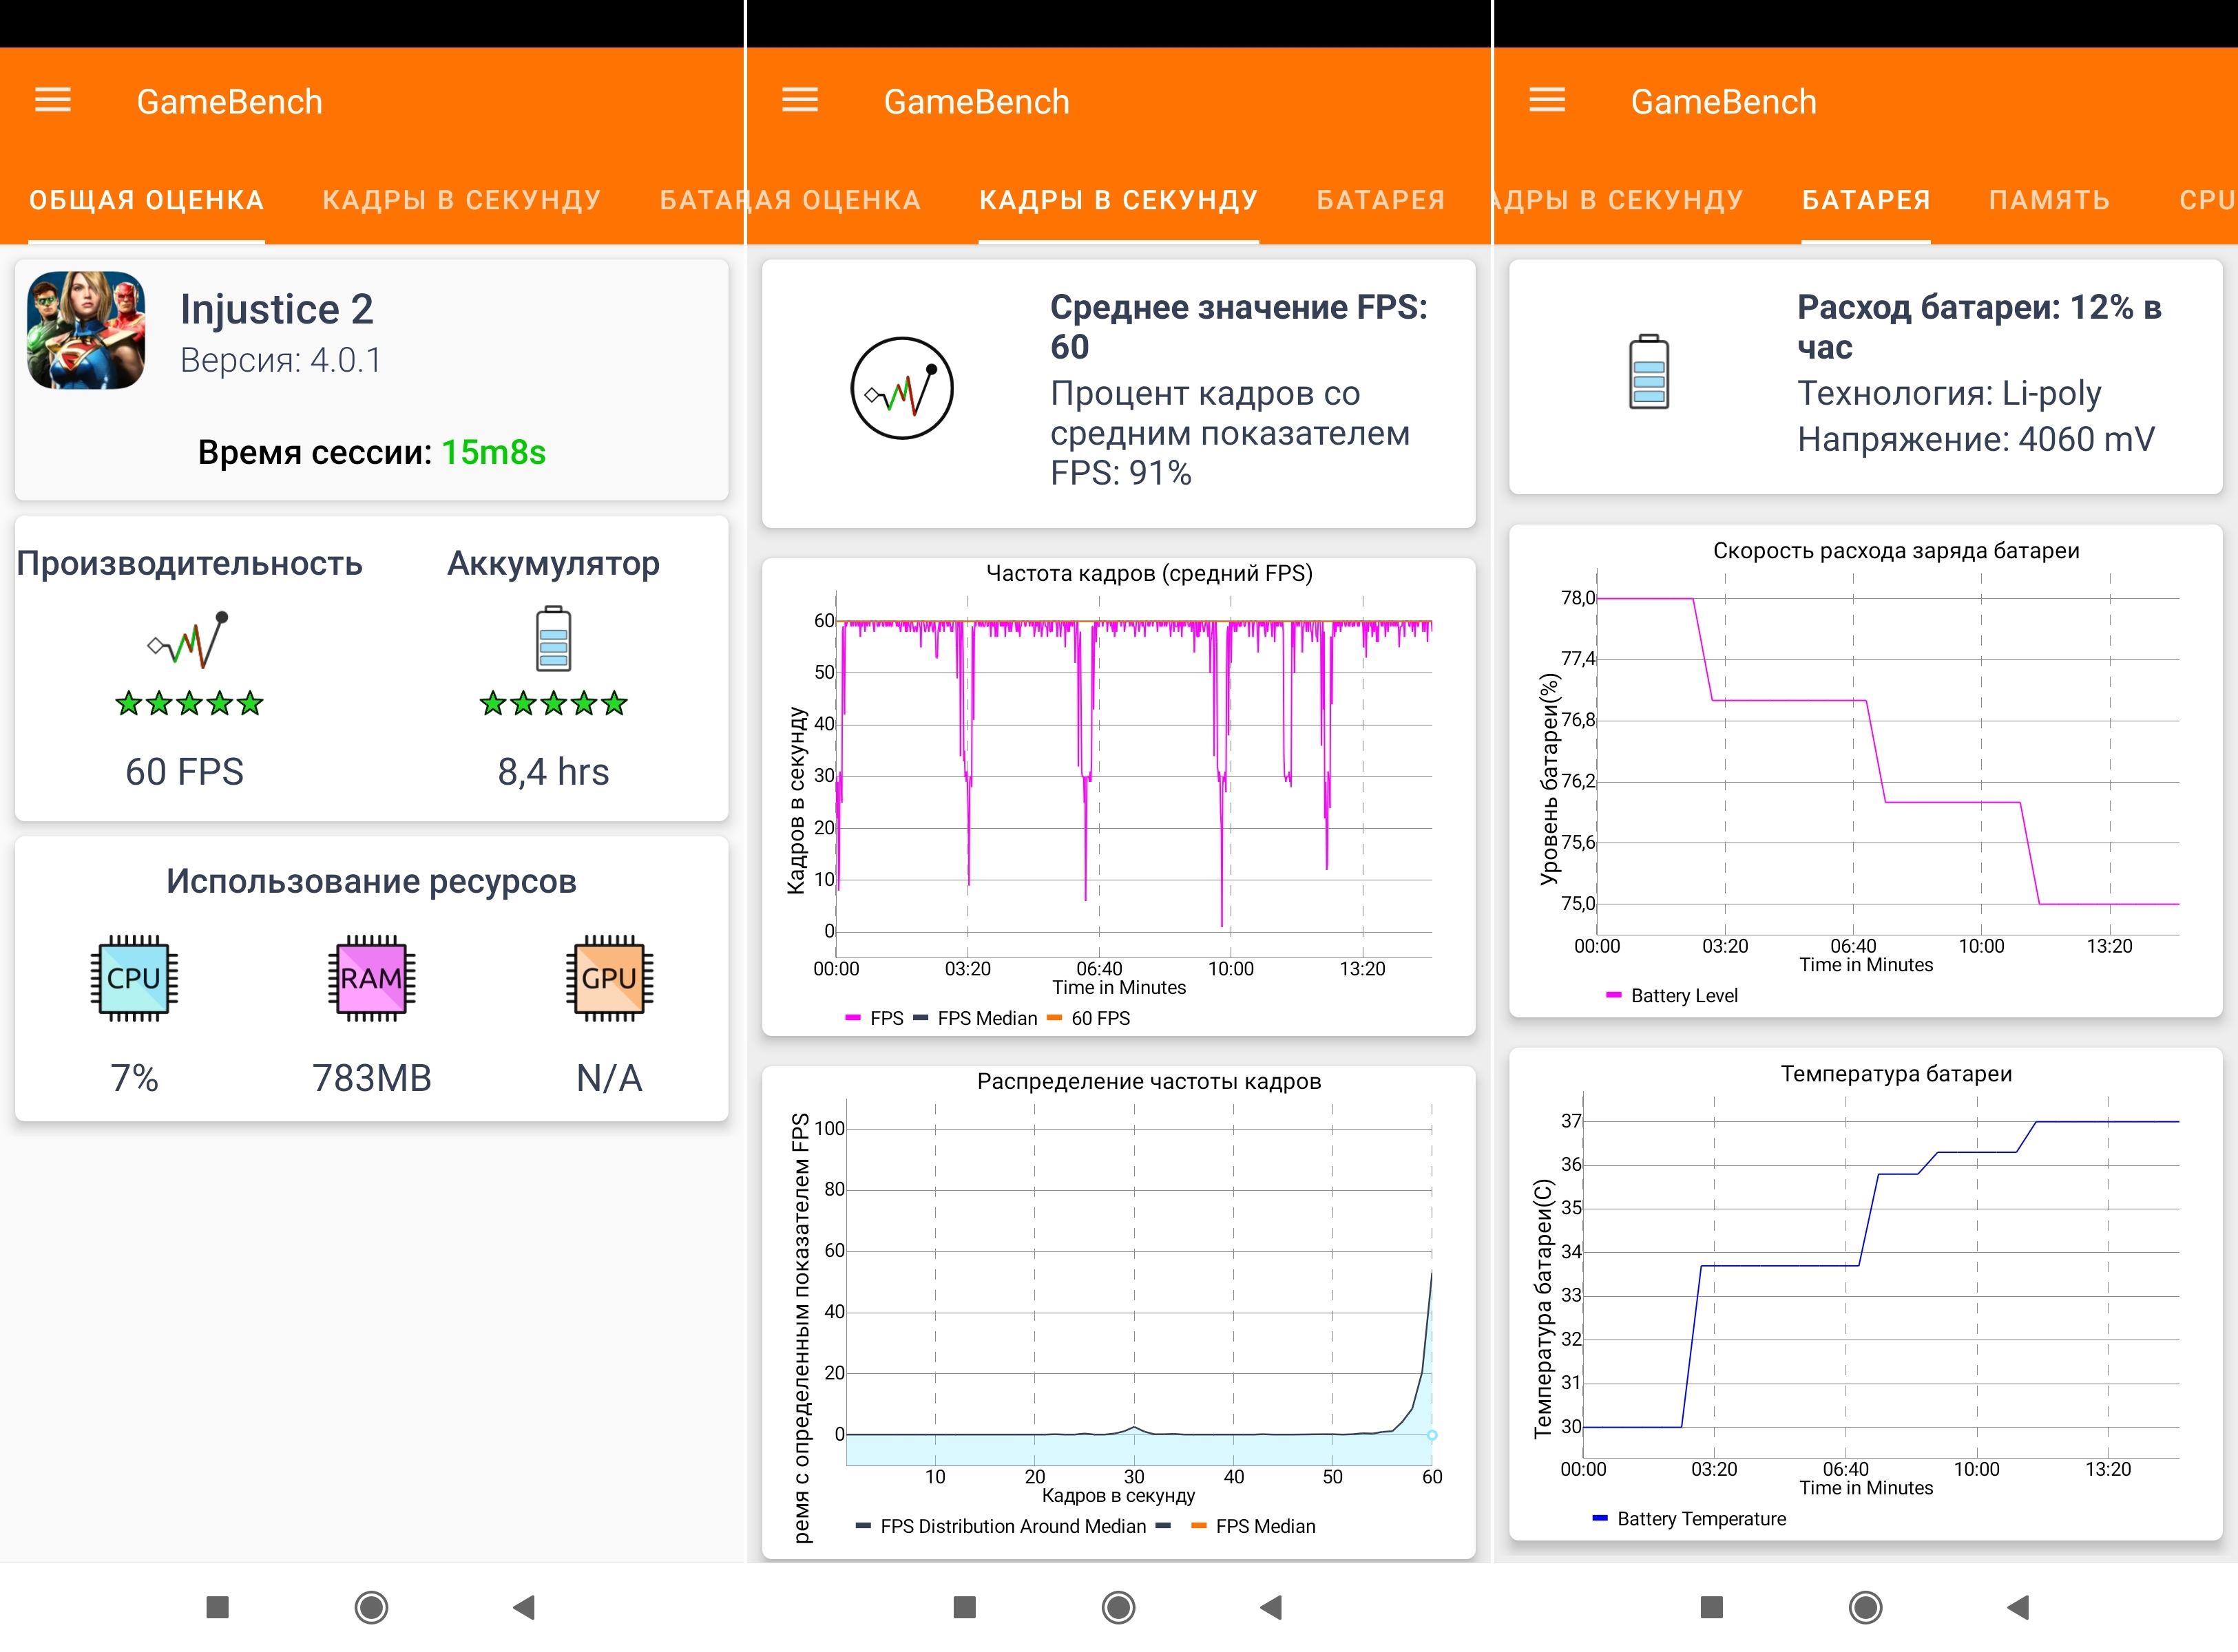This screenshot has width=2238, height=1652.
Task: Switch to ОБЩАЯ ОЦЕНКА tab in left panel
Action: [146, 200]
